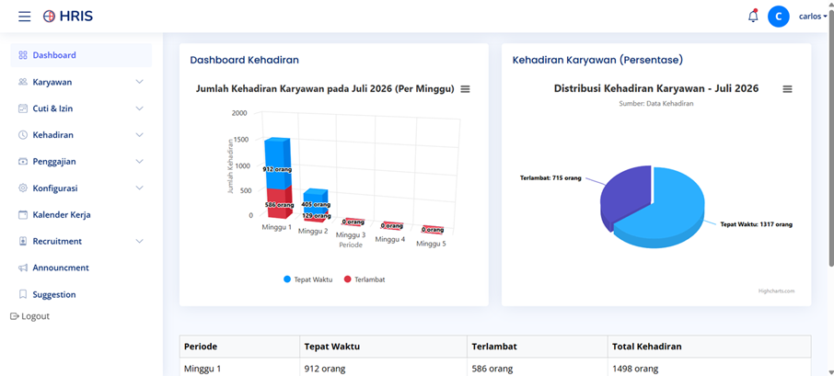Click the Dashboard Kehadiran heading
Image resolution: width=834 pixels, height=376 pixels.
click(244, 60)
